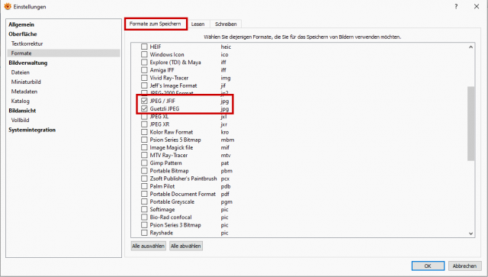Select Textkorrektur in the settings tree
The width and height of the screenshot is (488, 277).
click(x=27, y=43)
